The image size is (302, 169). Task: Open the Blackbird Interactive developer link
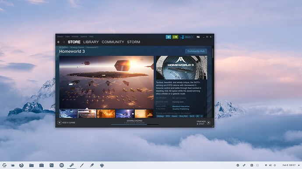pyautogui.click(x=181, y=106)
